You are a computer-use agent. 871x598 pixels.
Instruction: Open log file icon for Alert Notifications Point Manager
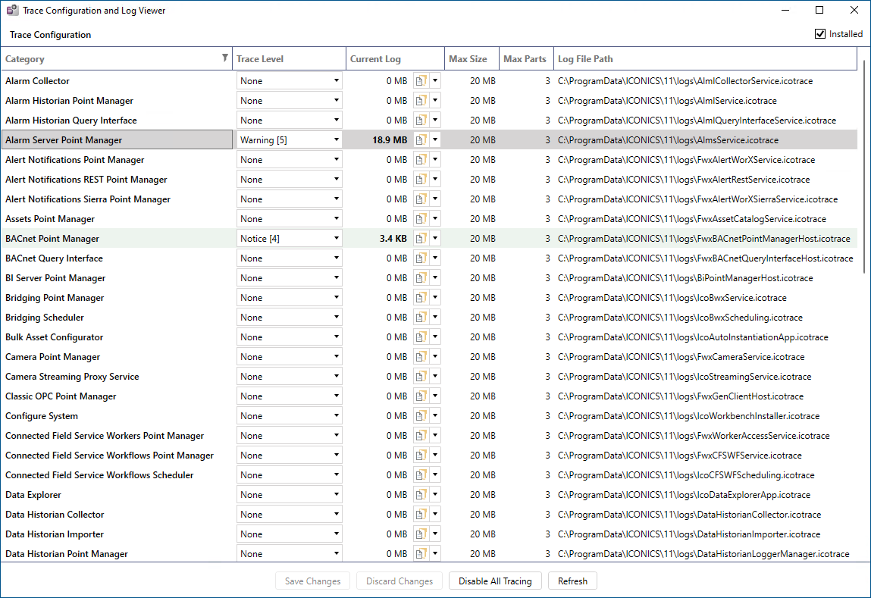pos(421,160)
